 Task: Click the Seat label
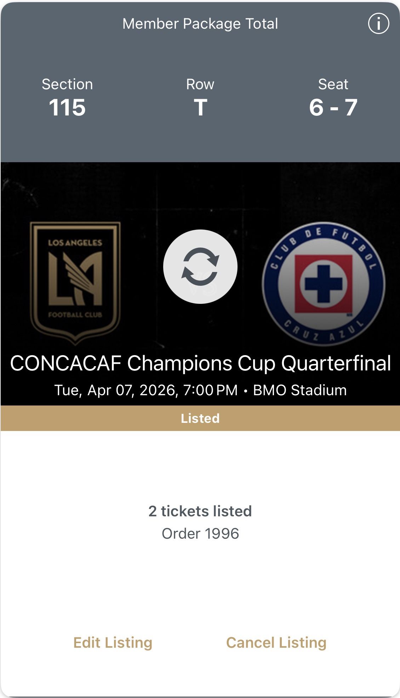pos(333,84)
